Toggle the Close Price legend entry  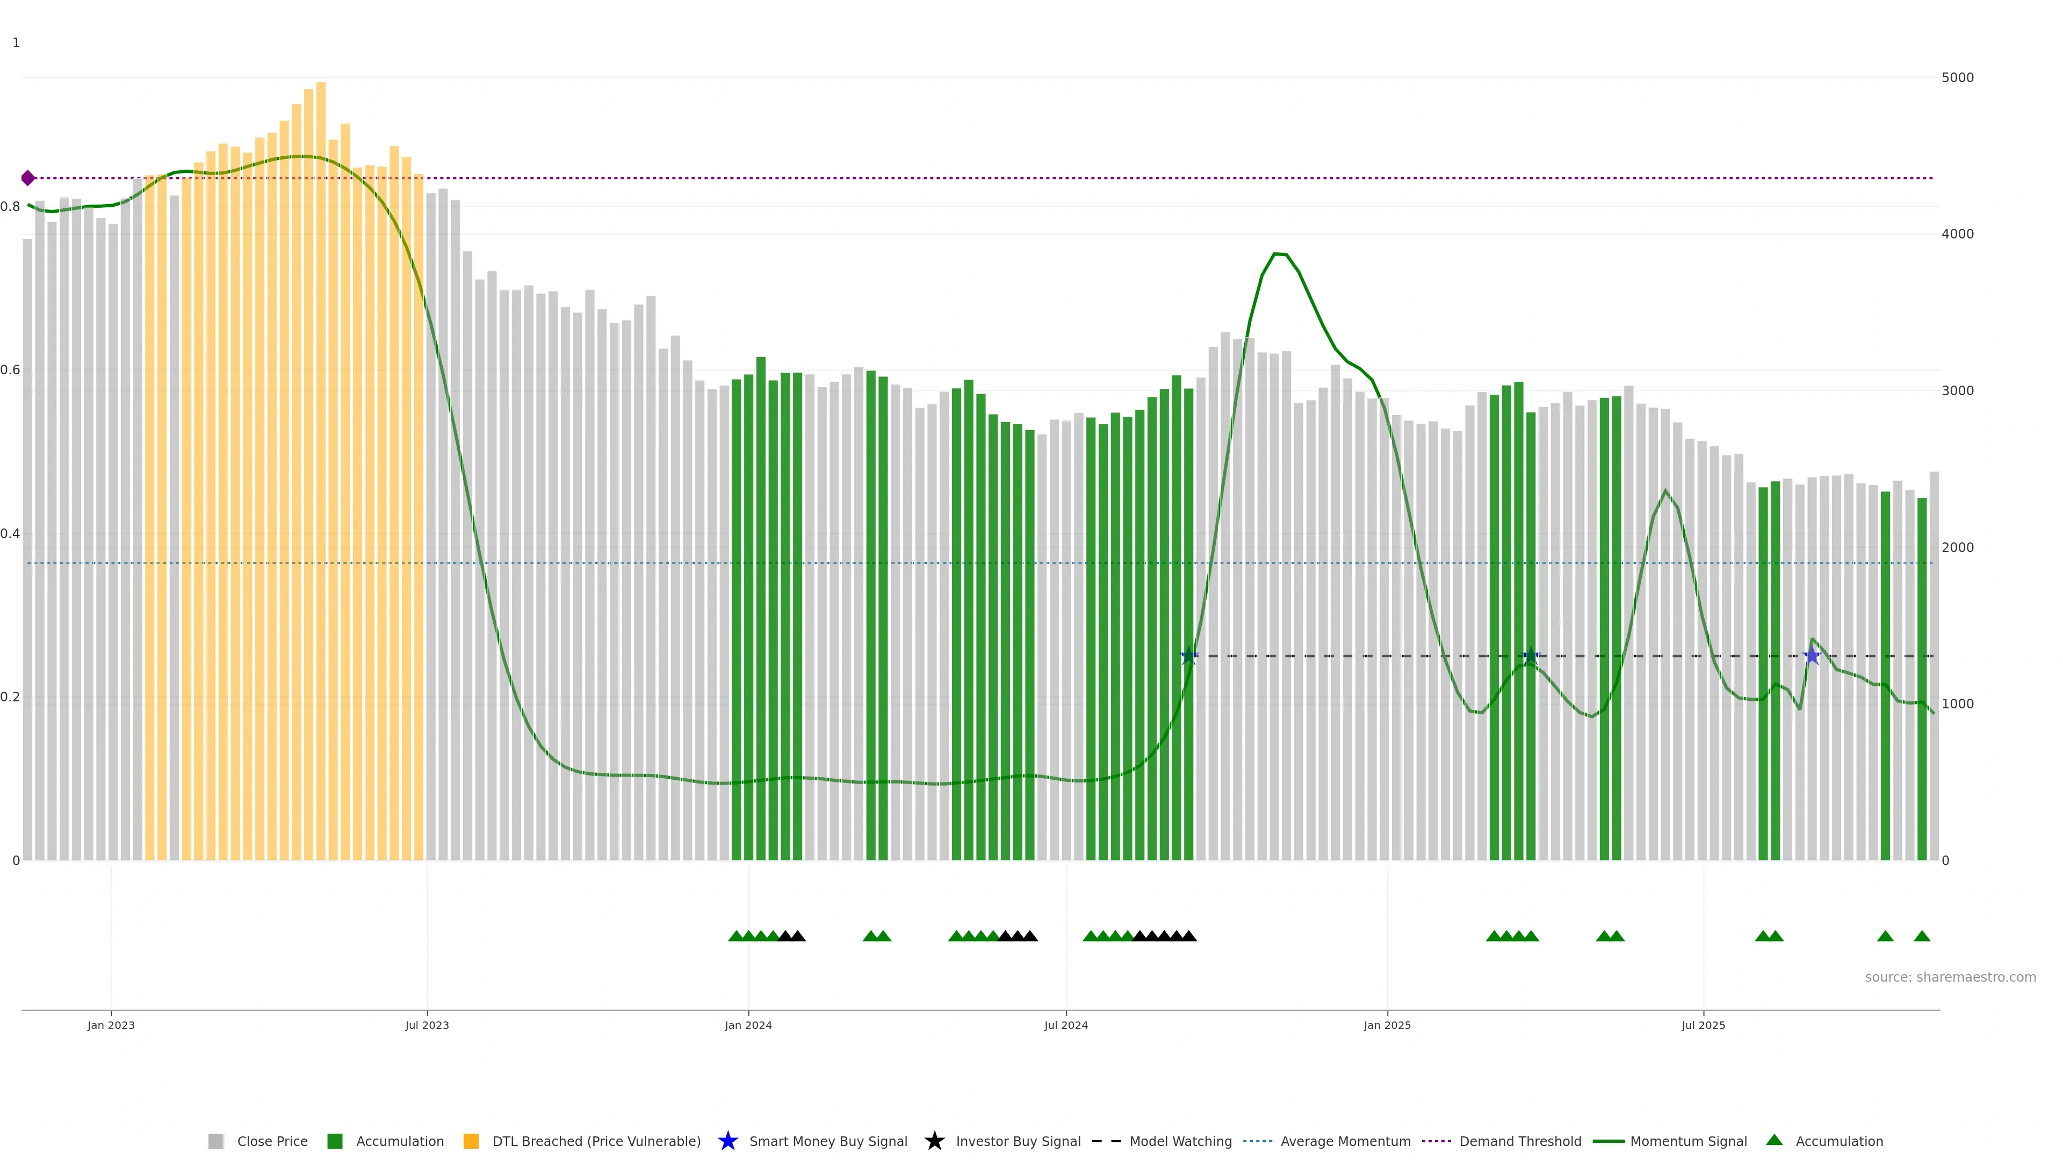click(272, 1141)
